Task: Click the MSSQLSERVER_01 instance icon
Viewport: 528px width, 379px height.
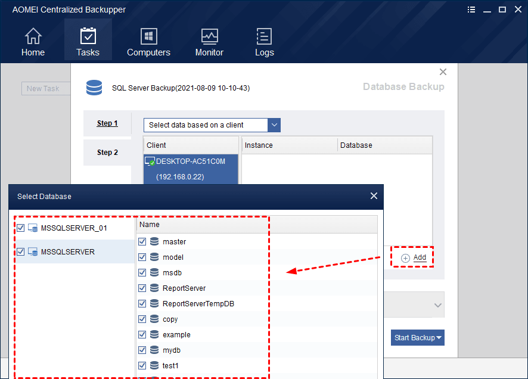Action: click(33, 228)
